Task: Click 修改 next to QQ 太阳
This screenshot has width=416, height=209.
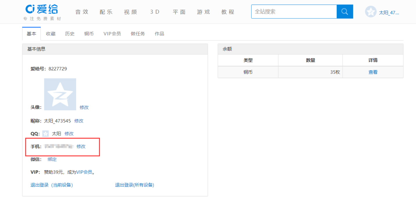Action: [x=69, y=134]
